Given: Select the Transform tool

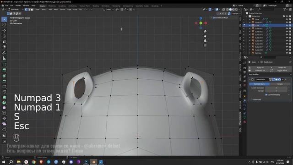Looking at the screenshot, I should coord(4,47).
